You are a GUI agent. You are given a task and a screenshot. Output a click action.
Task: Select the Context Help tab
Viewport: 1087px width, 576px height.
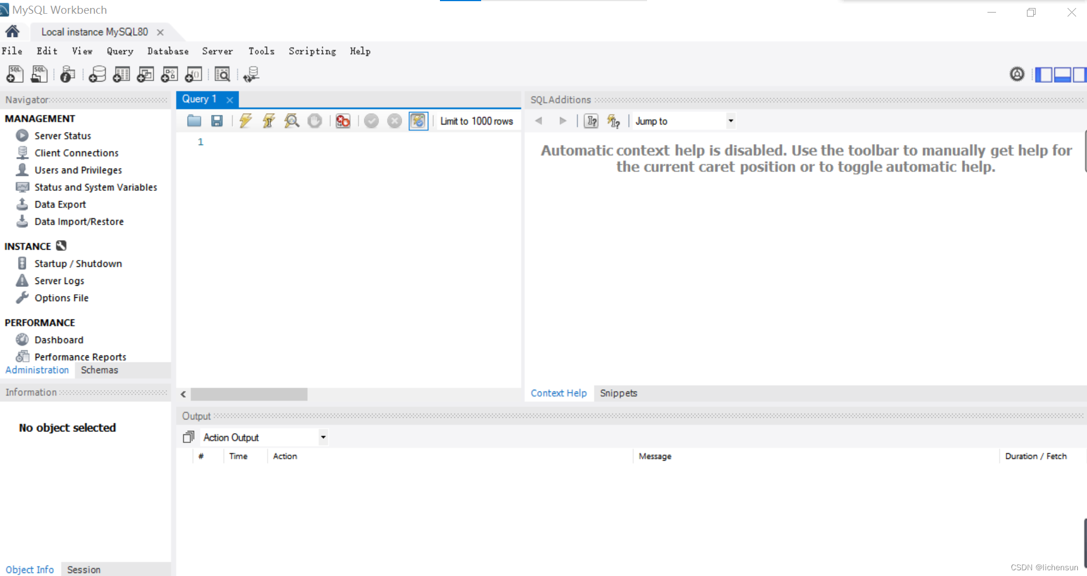click(x=558, y=393)
